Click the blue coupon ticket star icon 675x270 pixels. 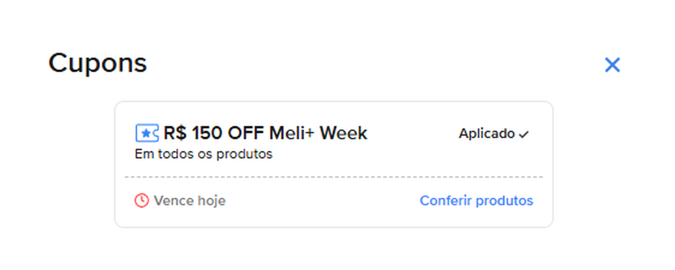click(146, 133)
